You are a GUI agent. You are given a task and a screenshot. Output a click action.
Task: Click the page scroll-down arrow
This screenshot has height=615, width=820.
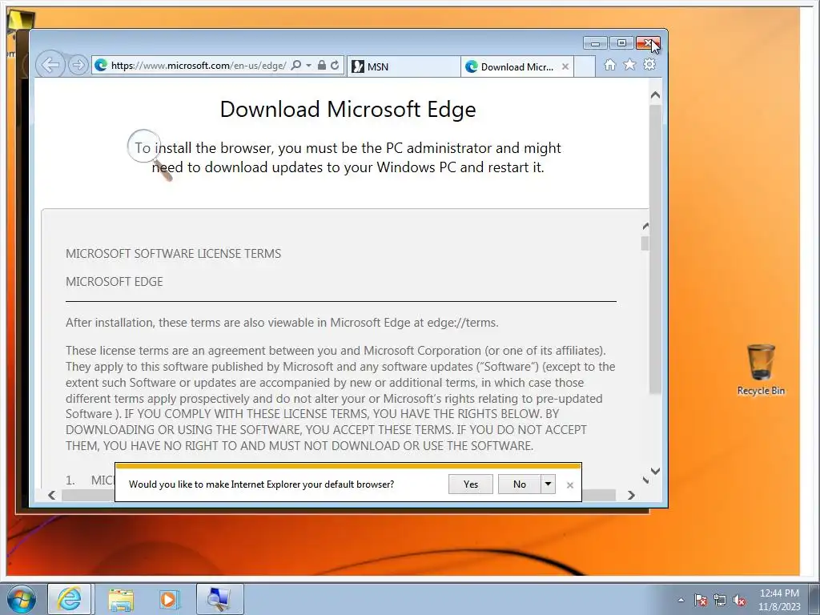[x=655, y=471]
